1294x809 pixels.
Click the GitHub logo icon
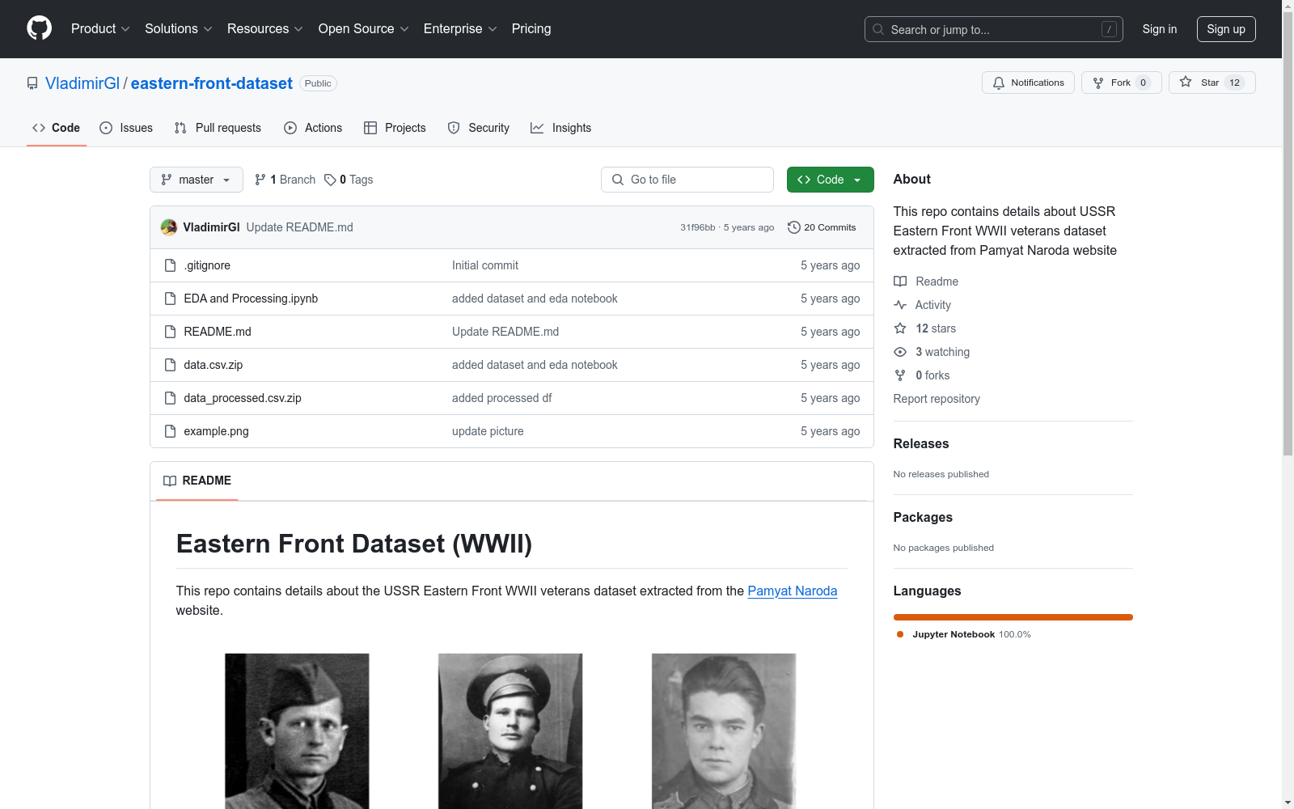pos(39,28)
